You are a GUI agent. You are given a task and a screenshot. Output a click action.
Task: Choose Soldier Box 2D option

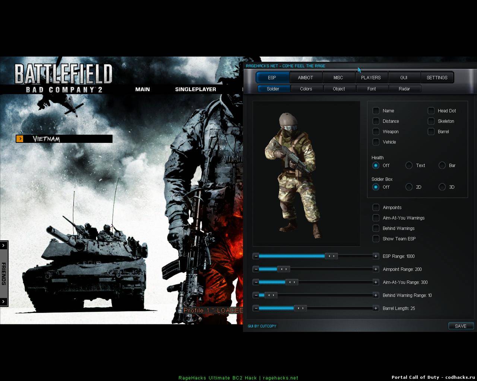click(x=409, y=187)
